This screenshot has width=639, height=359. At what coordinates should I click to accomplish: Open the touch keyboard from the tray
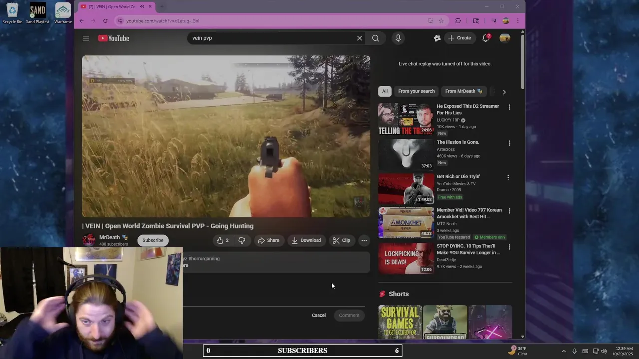pos(585,351)
